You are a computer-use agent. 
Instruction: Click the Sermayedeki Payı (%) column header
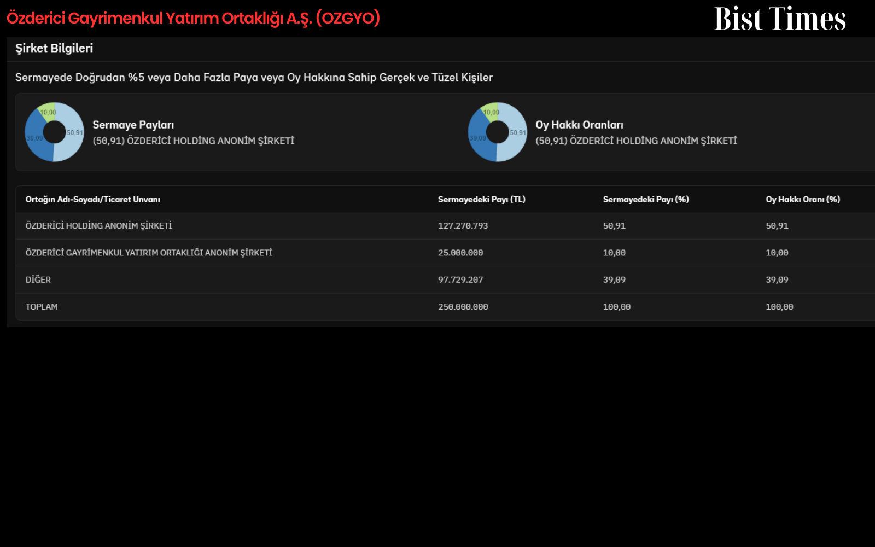click(x=646, y=200)
